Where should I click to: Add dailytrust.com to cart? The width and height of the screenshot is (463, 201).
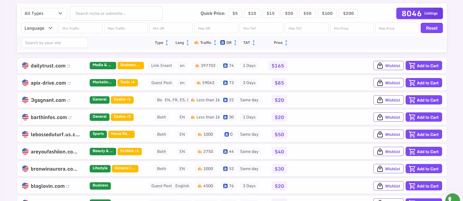coord(424,66)
